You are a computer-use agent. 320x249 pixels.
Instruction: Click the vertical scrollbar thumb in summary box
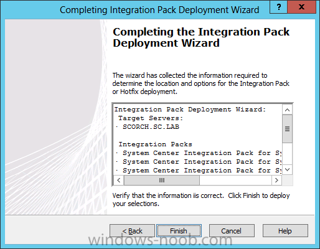(287, 129)
